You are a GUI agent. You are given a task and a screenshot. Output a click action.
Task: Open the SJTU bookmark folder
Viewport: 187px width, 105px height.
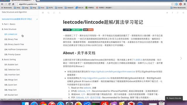[50, 8]
